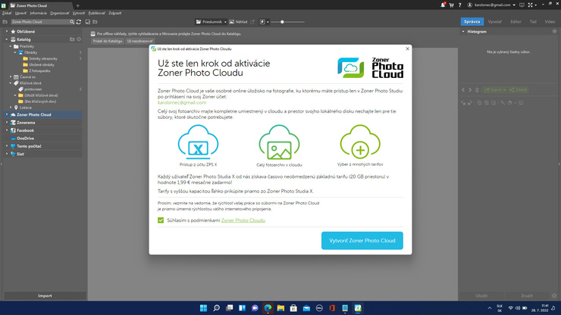Click the Import button
Viewport: 561px width, 315px height.
click(45, 296)
